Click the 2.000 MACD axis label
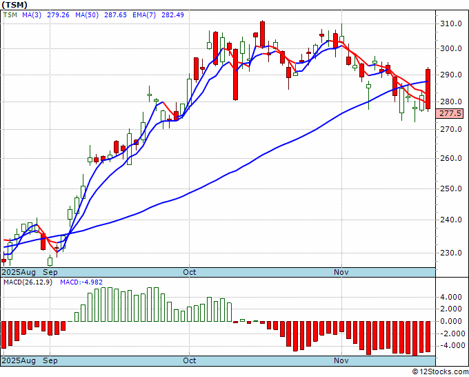469x377 pixels. pyautogui.click(x=450, y=309)
